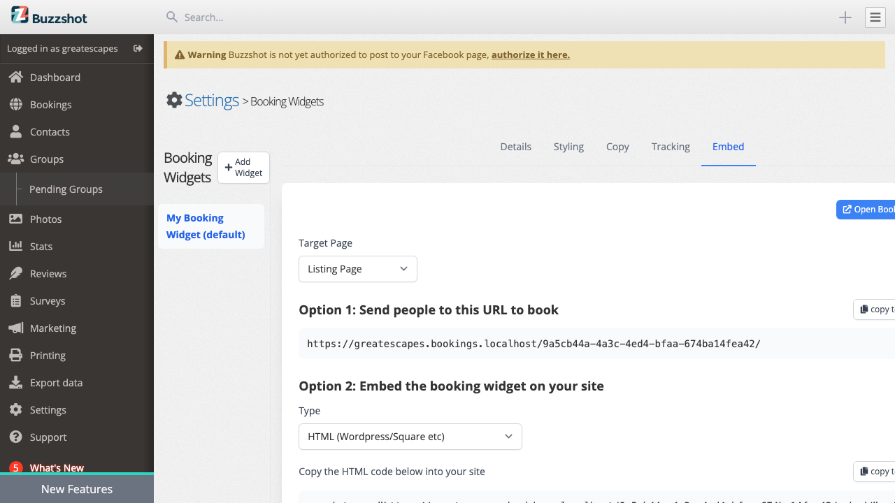The image size is (895, 503).
Task: Log out using the sidebar logout icon
Action: pos(138,48)
